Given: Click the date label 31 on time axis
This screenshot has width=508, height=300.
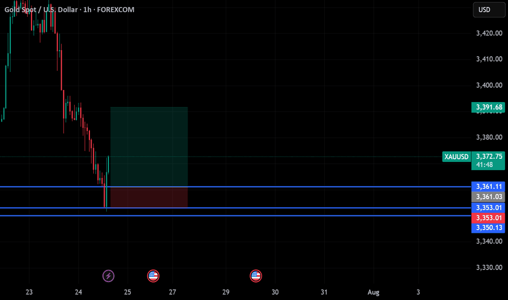Looking at the screenshot, I should (324, 292).
